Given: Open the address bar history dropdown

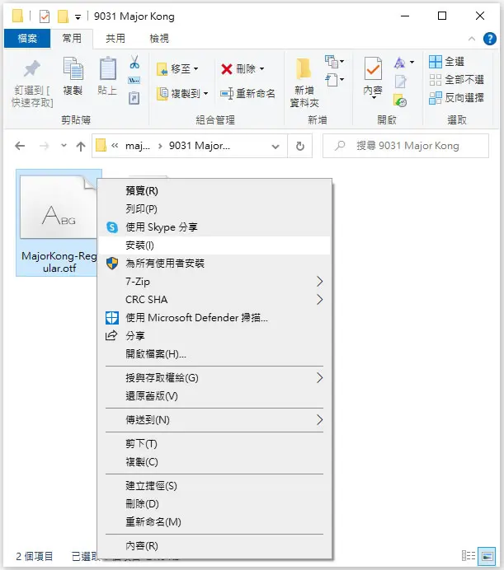Looking at the screenshot, I should [276, 146].
